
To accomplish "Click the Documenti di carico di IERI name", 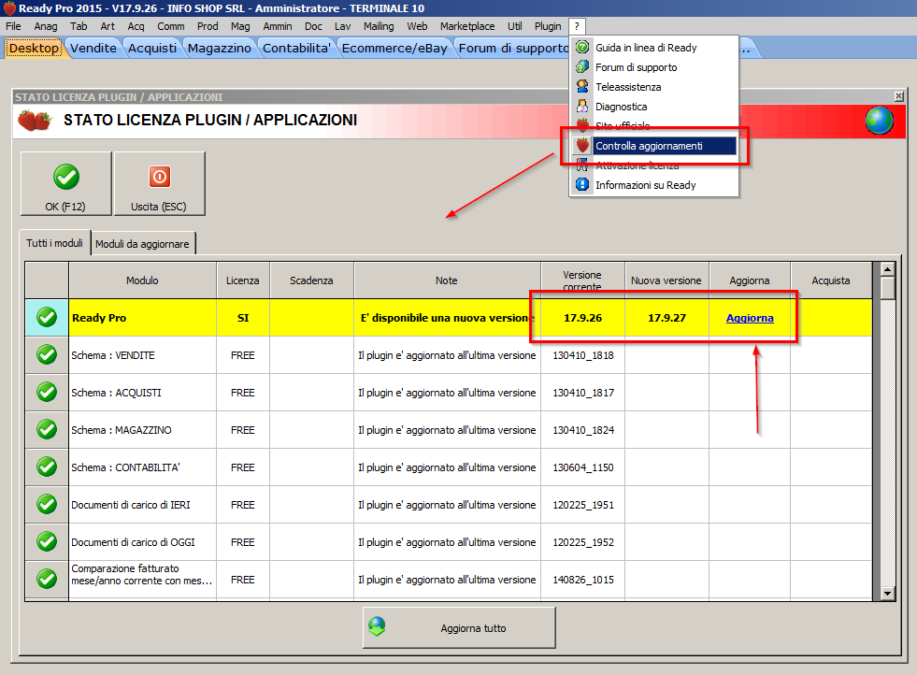I will click(131, 506).
